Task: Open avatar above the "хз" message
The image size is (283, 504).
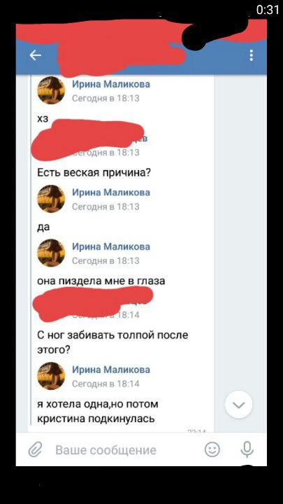Action: [51, 90]
